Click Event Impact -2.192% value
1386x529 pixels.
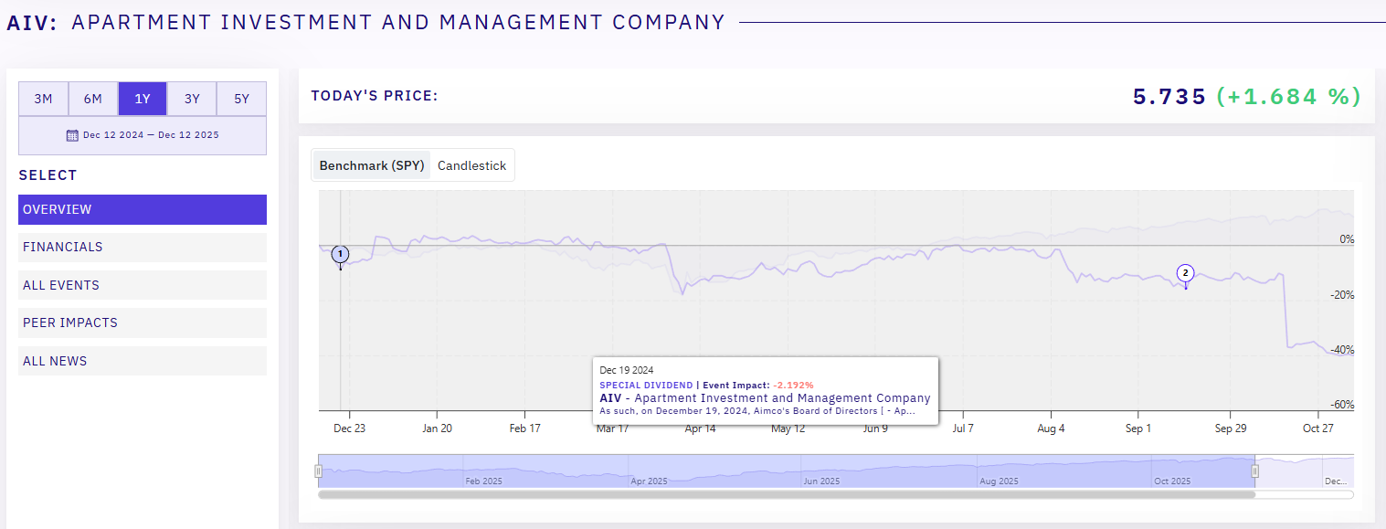(x=793, y=386)
